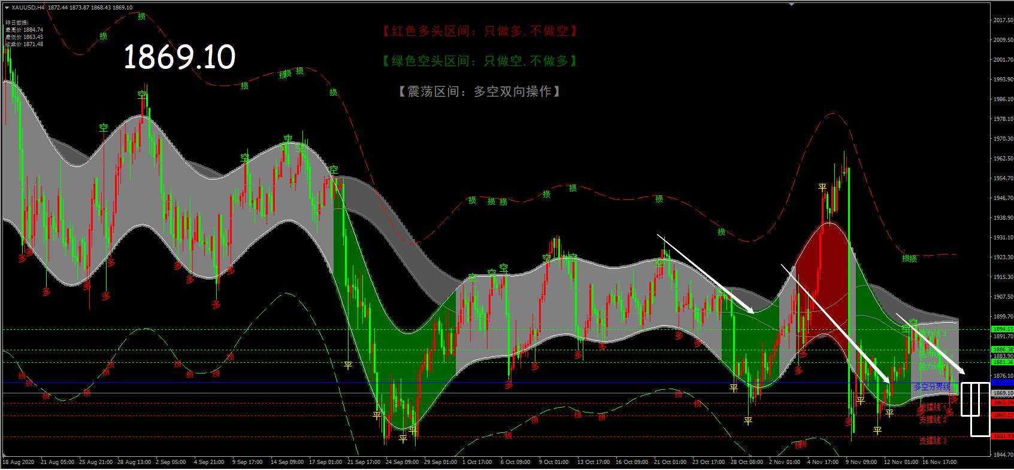Click the yesterday close value 1871.48
This screenshot has height=470, width=1014.
point(33,44)
